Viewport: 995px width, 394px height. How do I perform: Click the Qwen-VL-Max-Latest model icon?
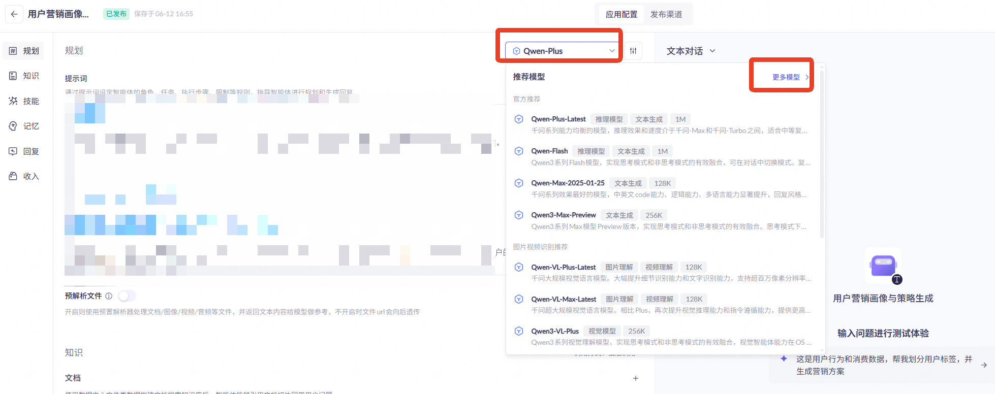[519, 299]
